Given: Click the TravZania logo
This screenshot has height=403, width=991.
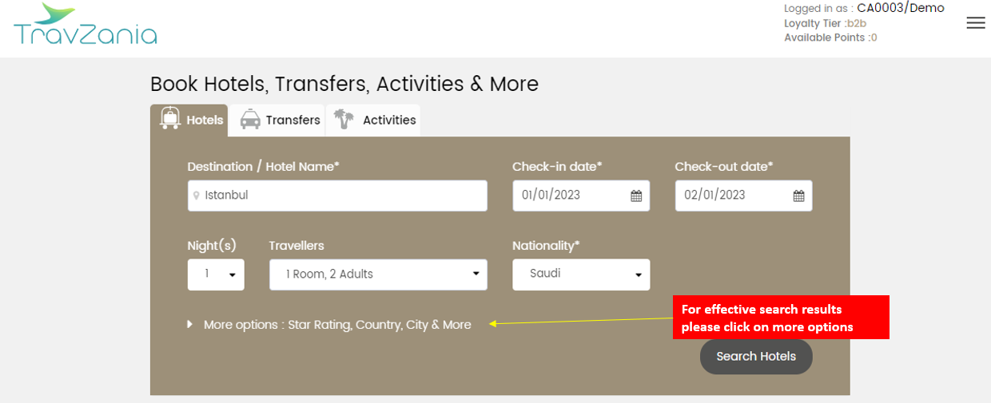Looking at the screenshot, I should point(85,25).
